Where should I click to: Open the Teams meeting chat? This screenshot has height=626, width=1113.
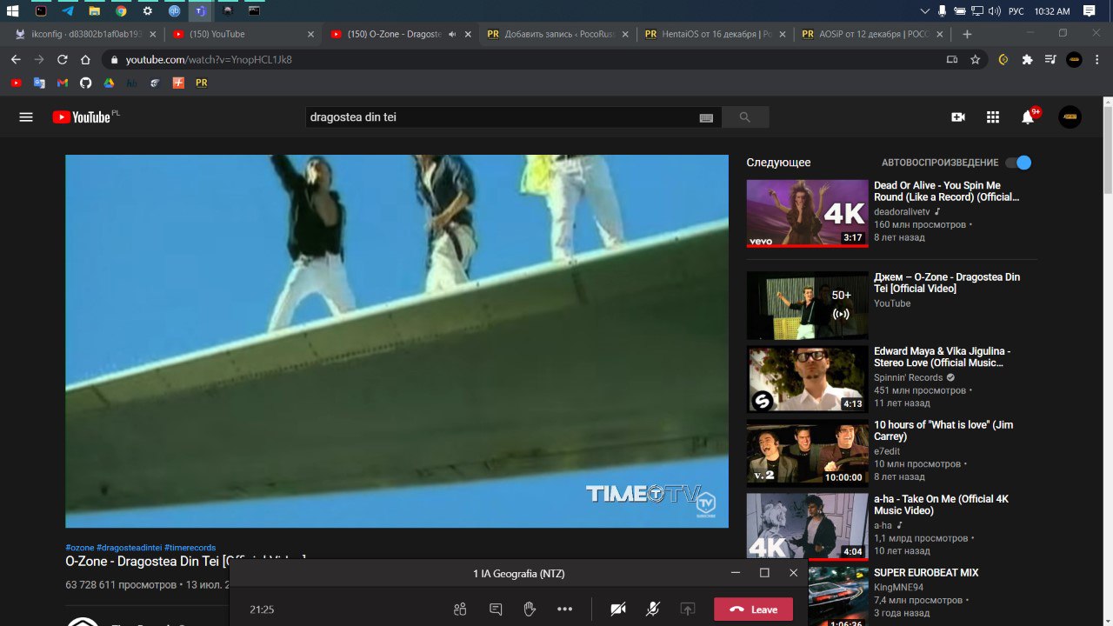496,609
